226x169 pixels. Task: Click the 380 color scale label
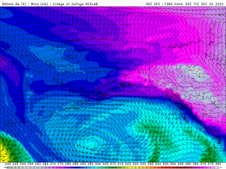(x=218, y=164)
